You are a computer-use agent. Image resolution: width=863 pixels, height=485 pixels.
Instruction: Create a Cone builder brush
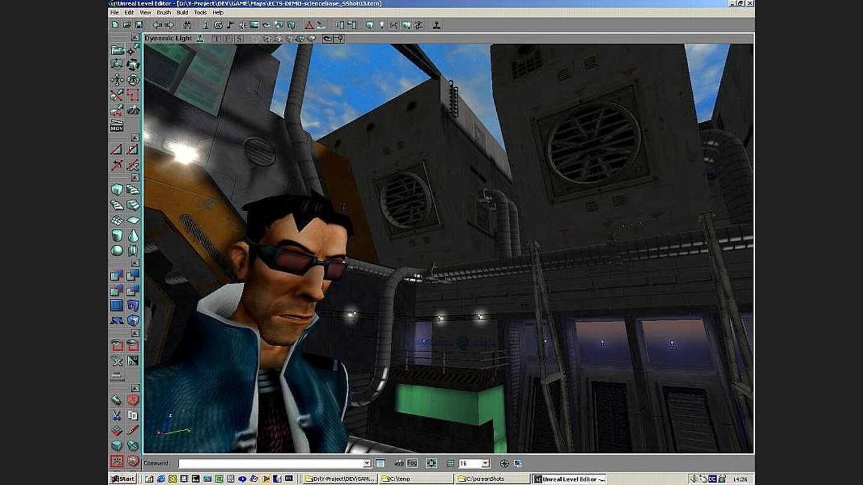pos(133,235)
